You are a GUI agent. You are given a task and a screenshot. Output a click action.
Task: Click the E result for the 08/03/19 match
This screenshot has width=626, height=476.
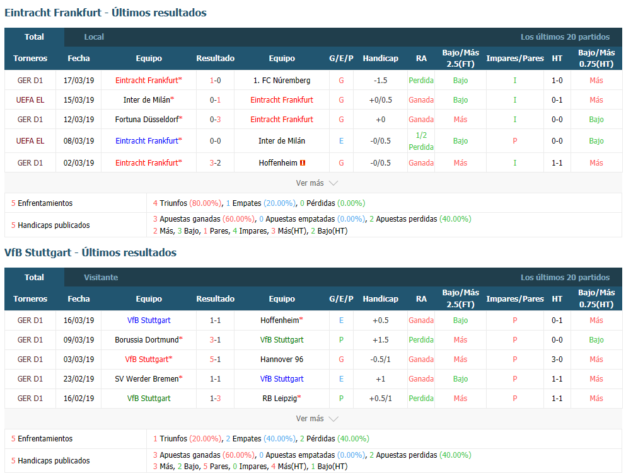click(x=341, y=141)
